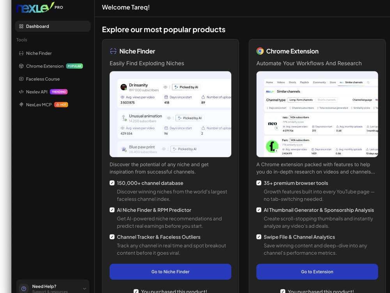Click the green Fem channel logo
Screen dimensions: 390x293
(x=272, y=146)
